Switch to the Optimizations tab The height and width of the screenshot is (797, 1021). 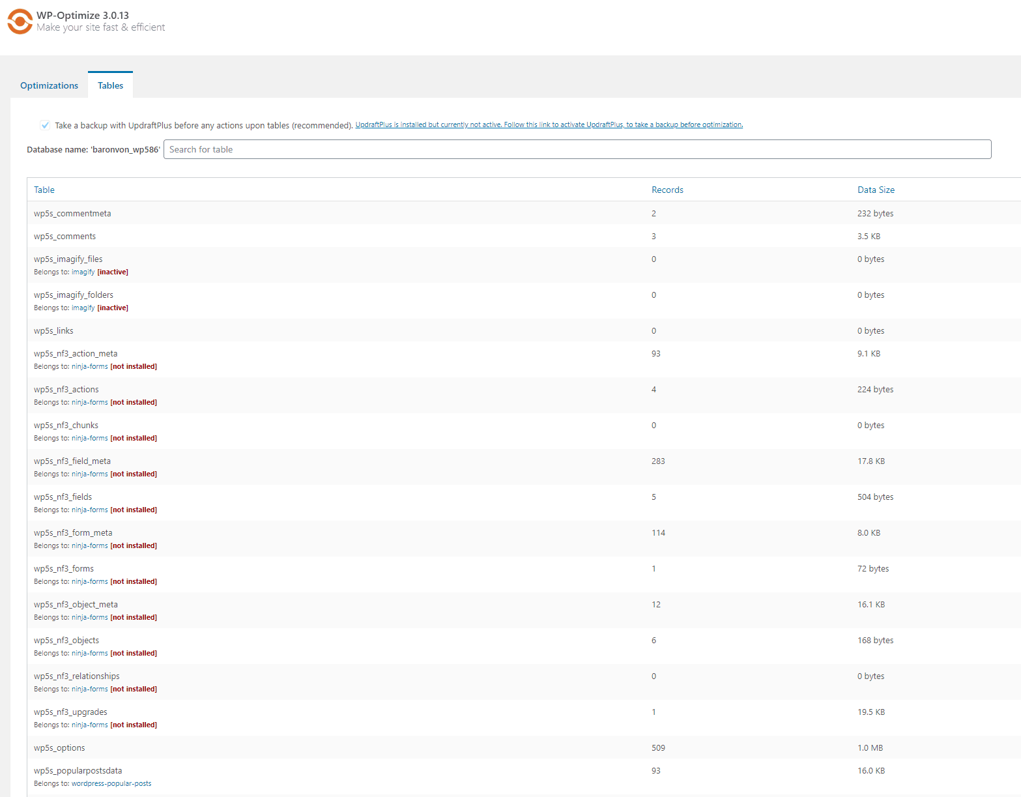click(x=49, y=85)
